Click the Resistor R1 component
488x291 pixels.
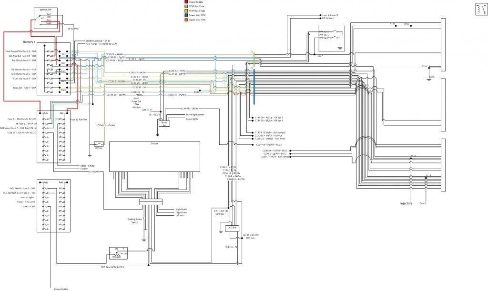pyautogui.click(x=118, y=253)
